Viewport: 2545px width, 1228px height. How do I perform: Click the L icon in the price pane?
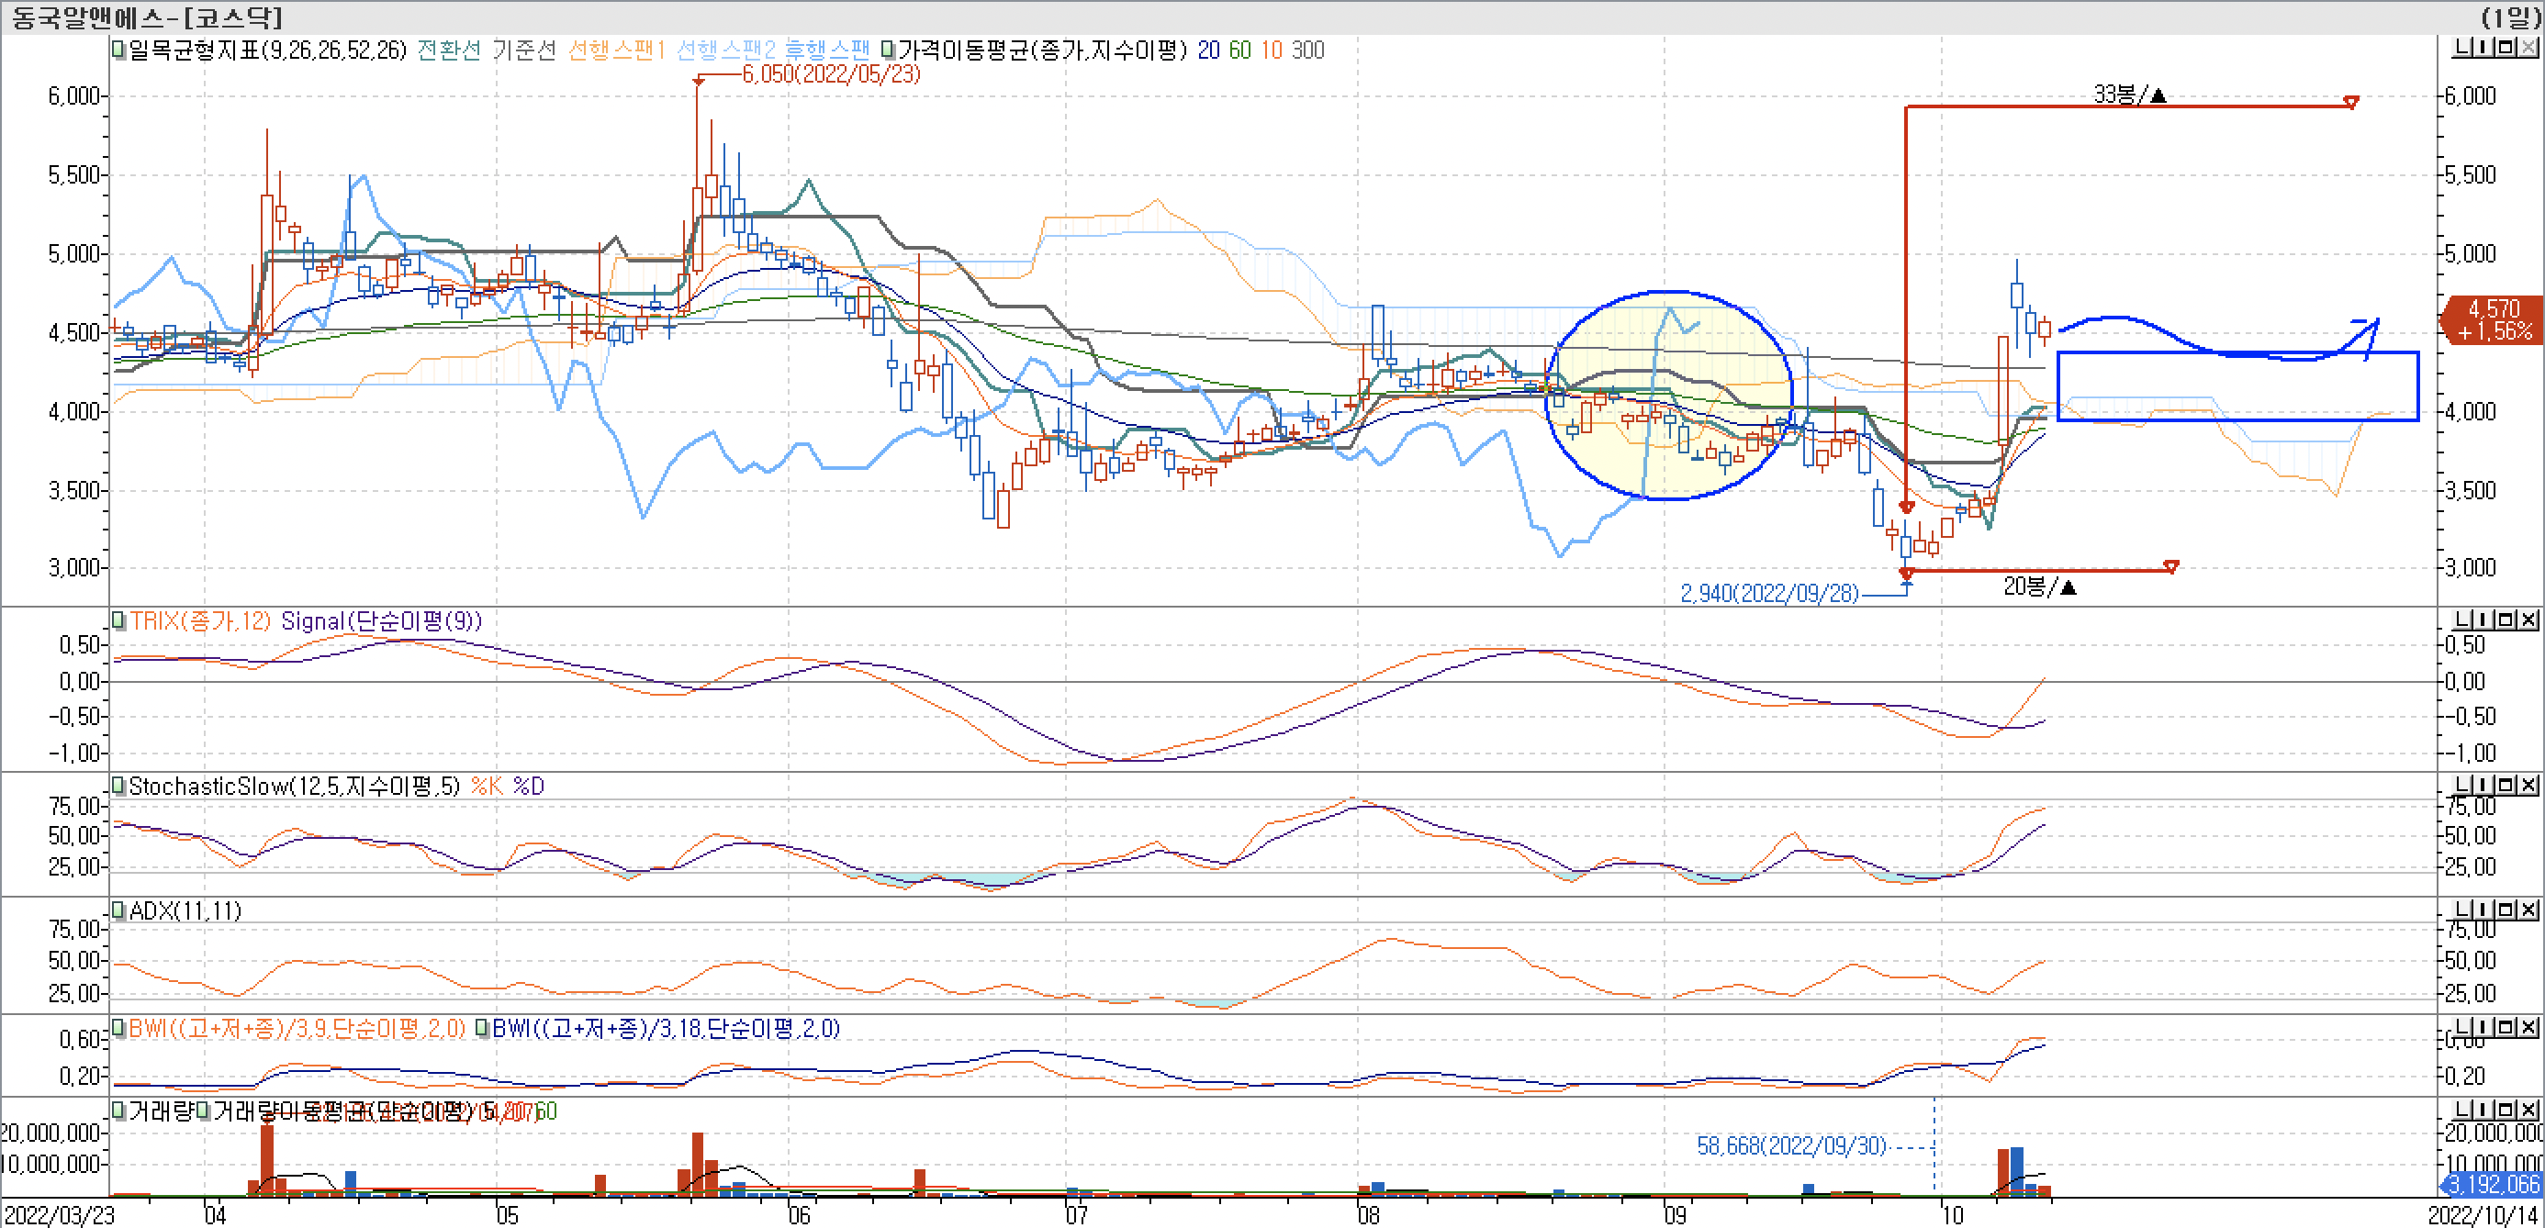(2463, 48)
